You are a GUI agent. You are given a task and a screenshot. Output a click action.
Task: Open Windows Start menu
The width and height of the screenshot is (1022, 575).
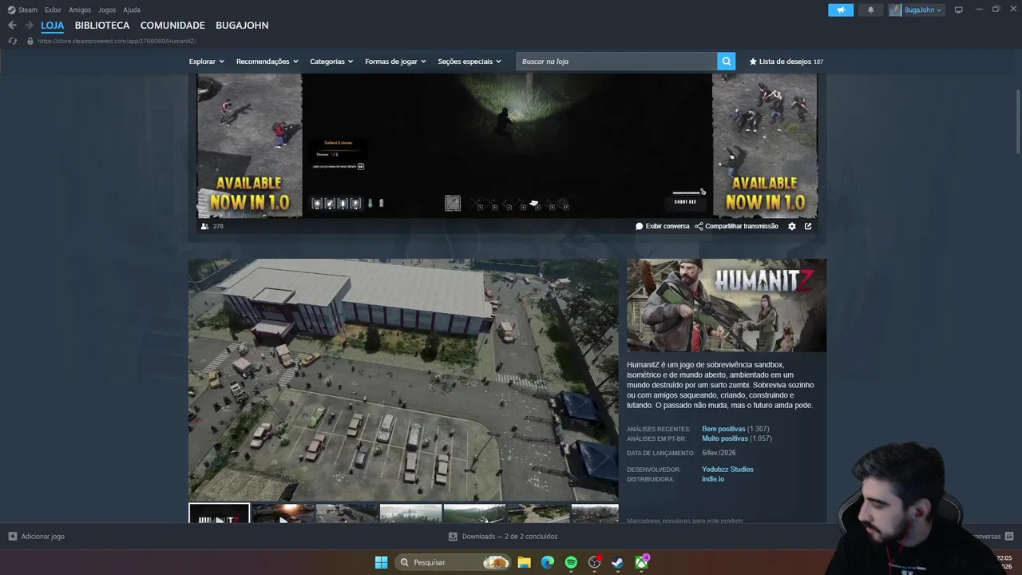(381, 562)
